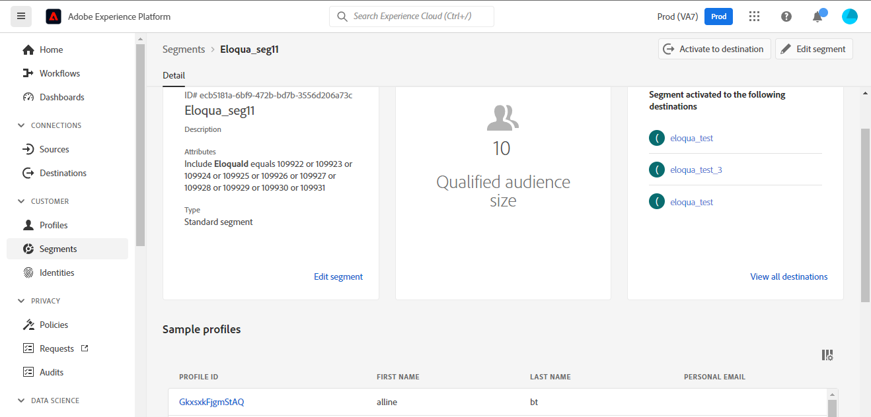Open the column settings icon above table
The height and width of the screenshot is (417, 871).
tap(827, 355)
